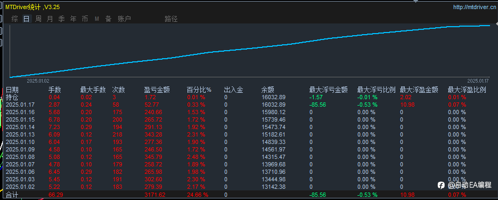Viewport: 498px width, 200px height.
Task: Click balance value 16032.89 in 持仓 row
Action: tap(273, 97)
